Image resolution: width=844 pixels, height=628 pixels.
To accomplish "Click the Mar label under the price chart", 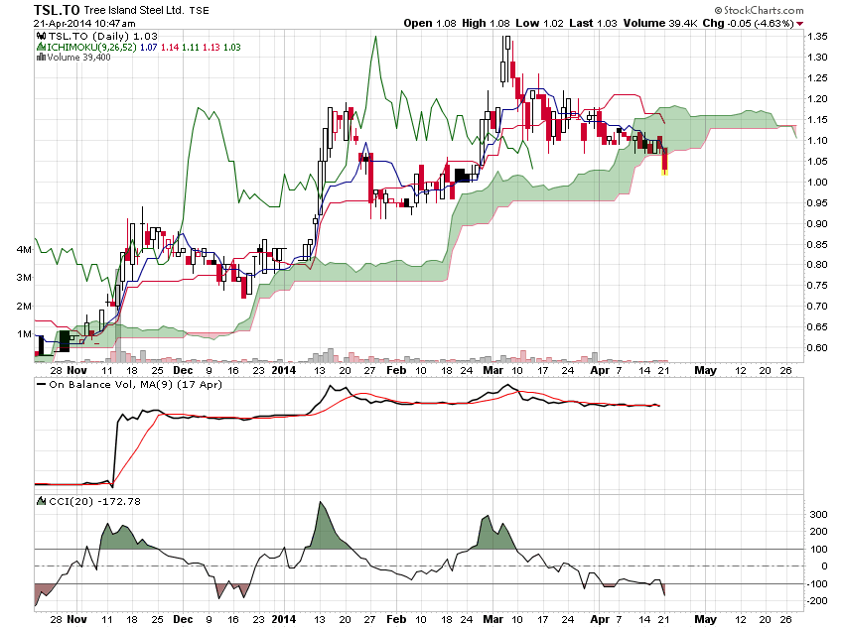I will pos(493,370).
